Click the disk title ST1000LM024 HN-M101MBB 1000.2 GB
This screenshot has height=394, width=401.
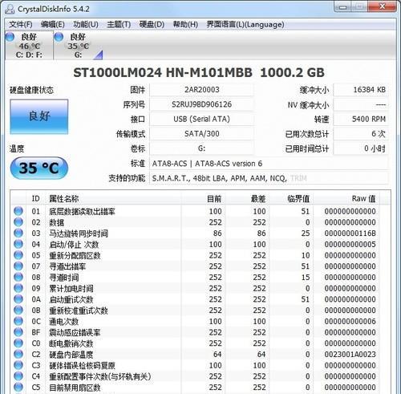[199, 72]
